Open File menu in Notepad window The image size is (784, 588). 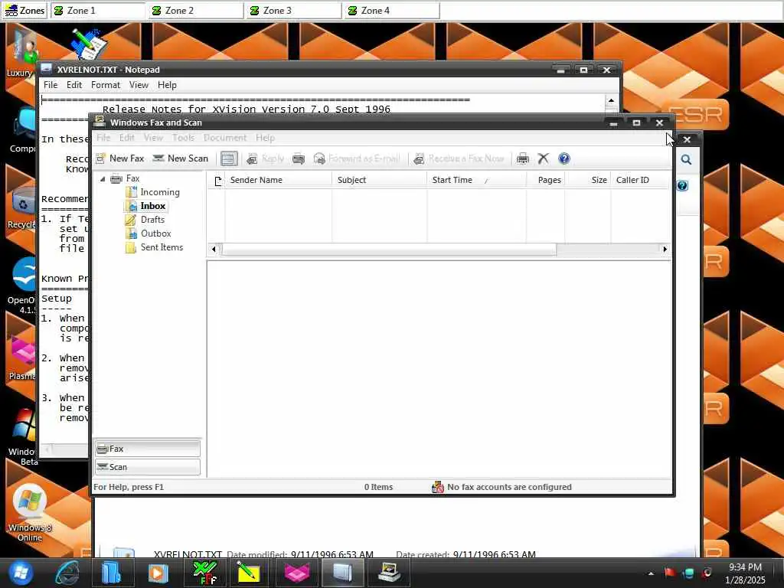(x=51, y=85)
